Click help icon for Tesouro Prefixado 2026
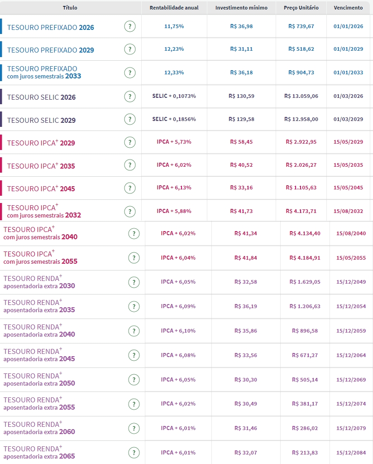The image size is (373, 464). (130, 26)
